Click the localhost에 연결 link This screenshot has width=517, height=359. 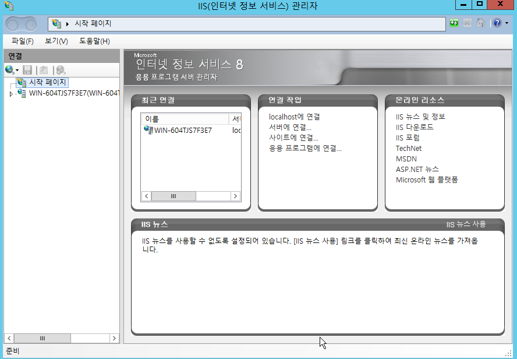295,117
